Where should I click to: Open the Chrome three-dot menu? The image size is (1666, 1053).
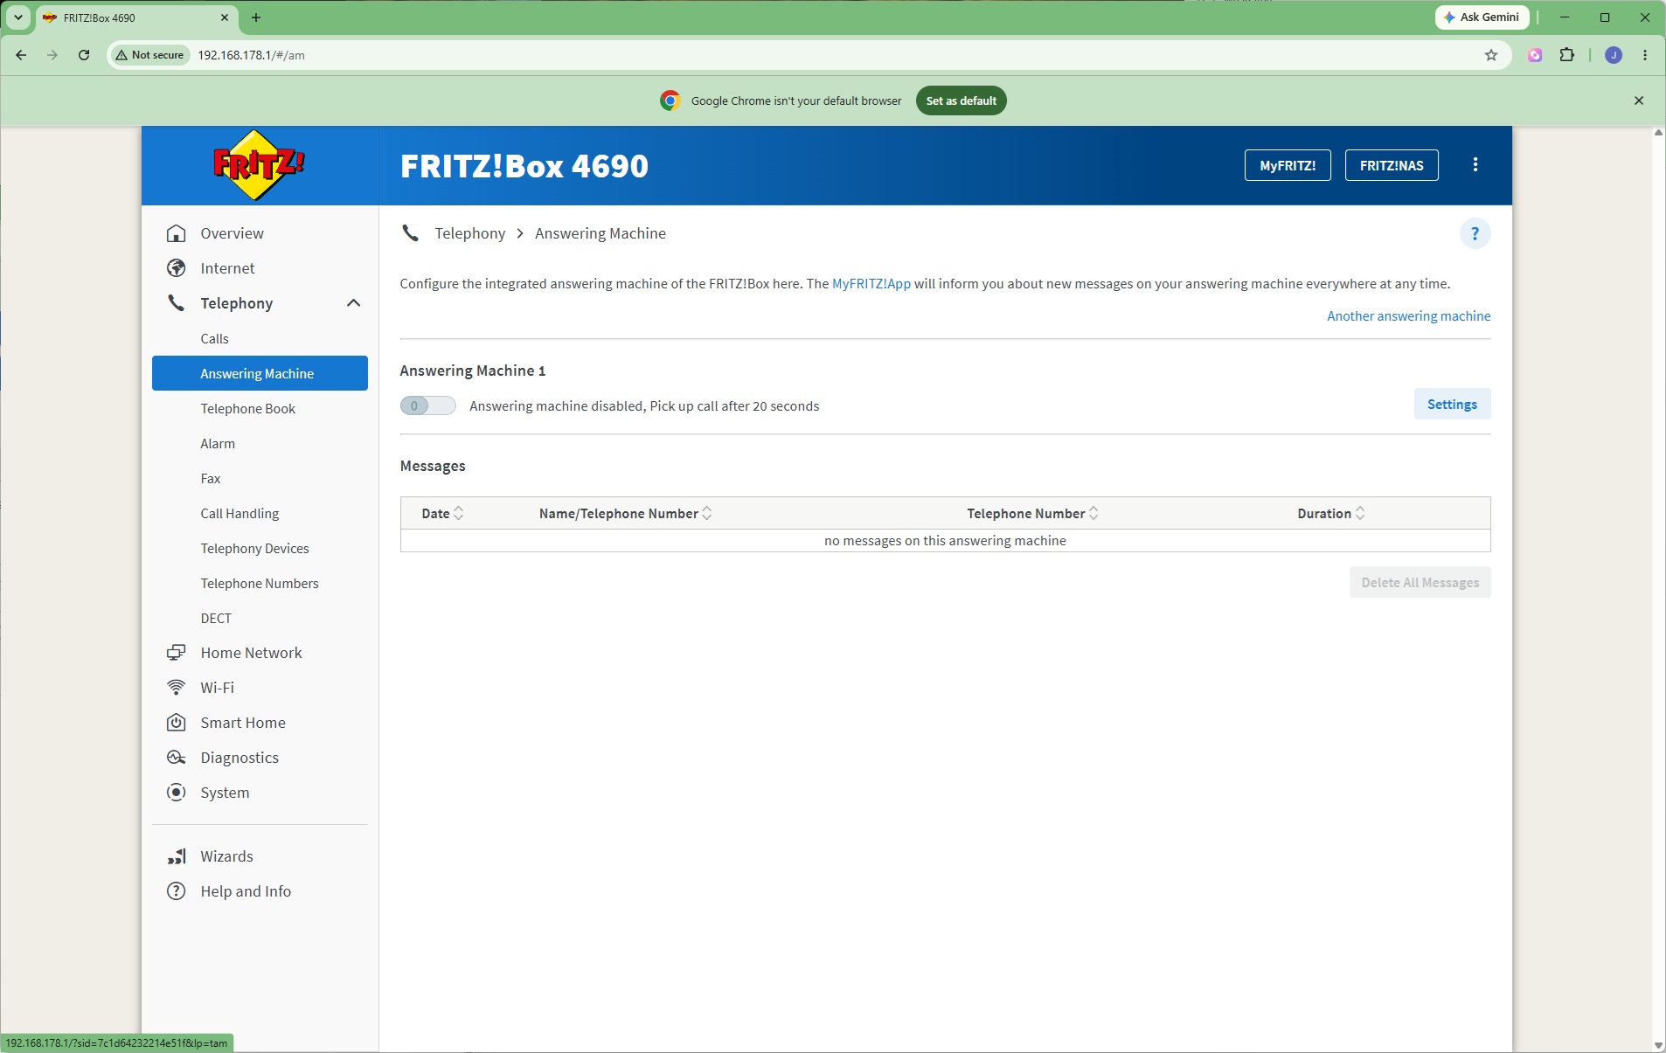(1645, 55)
